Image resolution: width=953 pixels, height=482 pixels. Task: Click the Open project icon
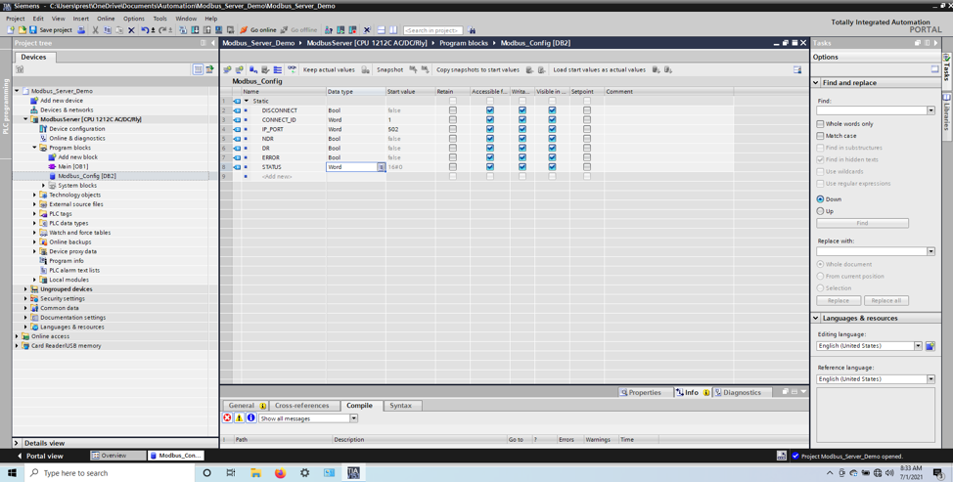(22, 29)
